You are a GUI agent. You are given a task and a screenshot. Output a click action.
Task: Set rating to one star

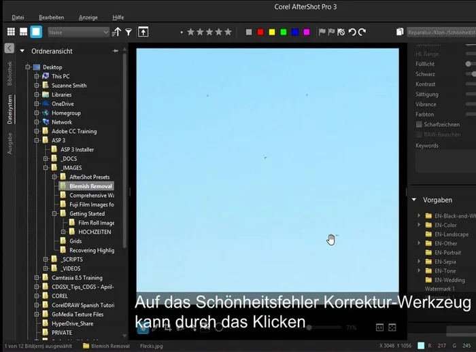190,32
